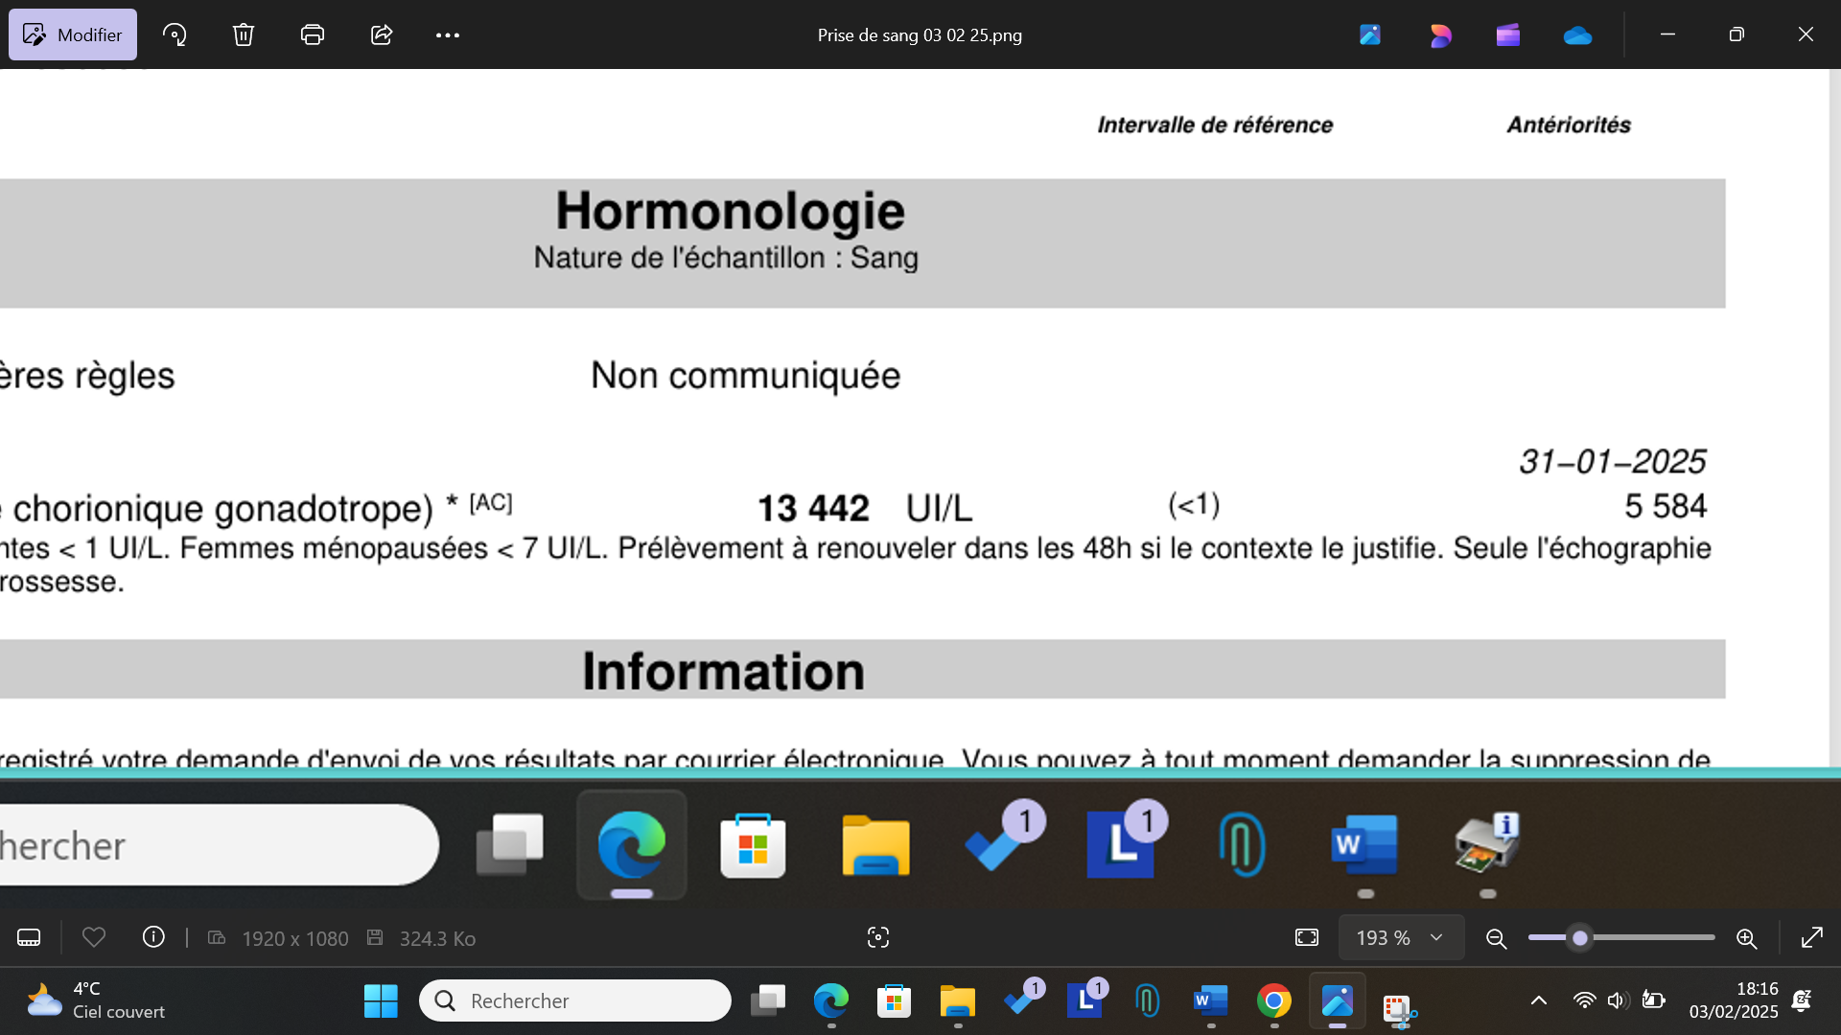Rotate the photo
The width and height of the screenshot is (1841, 1035).
[175, 34]
